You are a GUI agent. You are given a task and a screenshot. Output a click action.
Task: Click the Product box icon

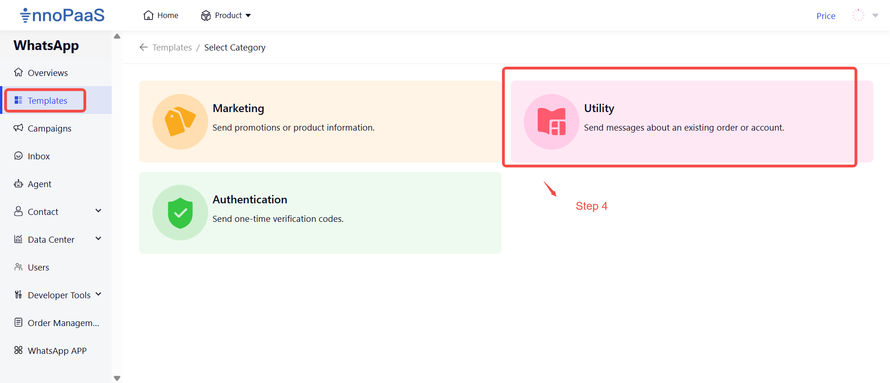pos(206,16)
